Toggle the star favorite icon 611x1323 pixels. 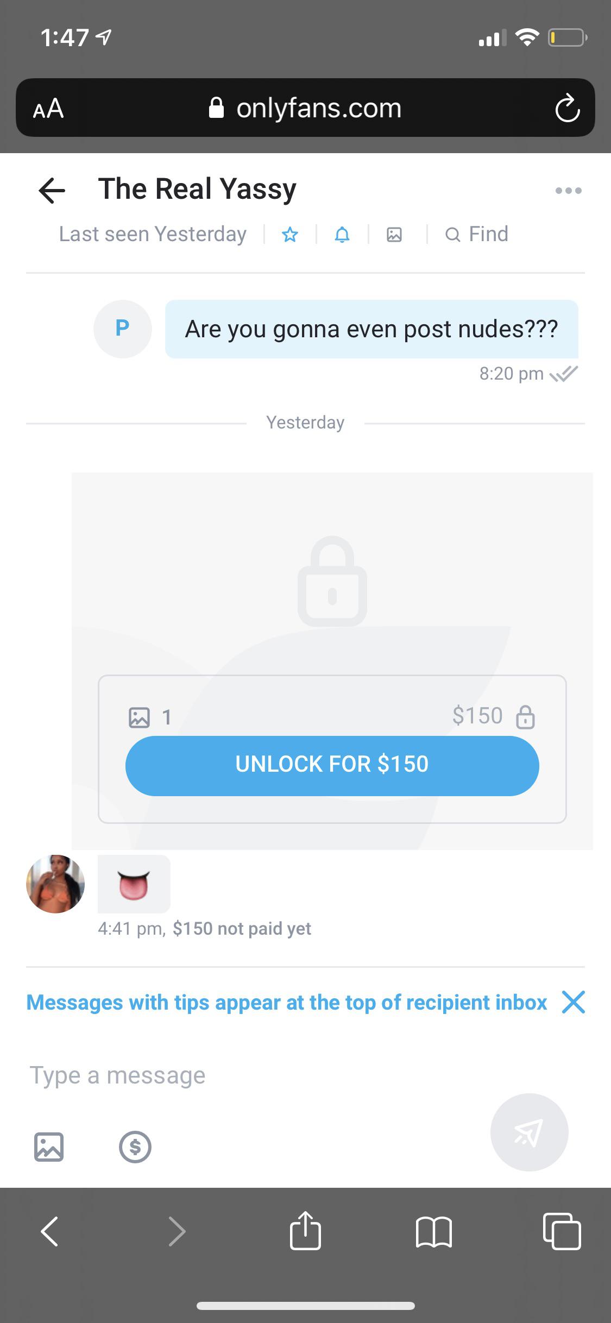tap(290, 235)
